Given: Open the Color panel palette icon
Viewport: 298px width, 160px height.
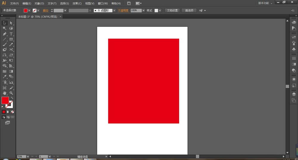Looking at the screenshot, I should [x=294, y=22].
